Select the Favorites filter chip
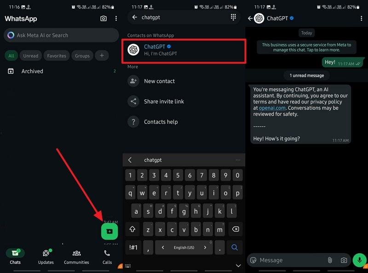The image size is (368, 273). pyautogui.click(x=56, y=55)
